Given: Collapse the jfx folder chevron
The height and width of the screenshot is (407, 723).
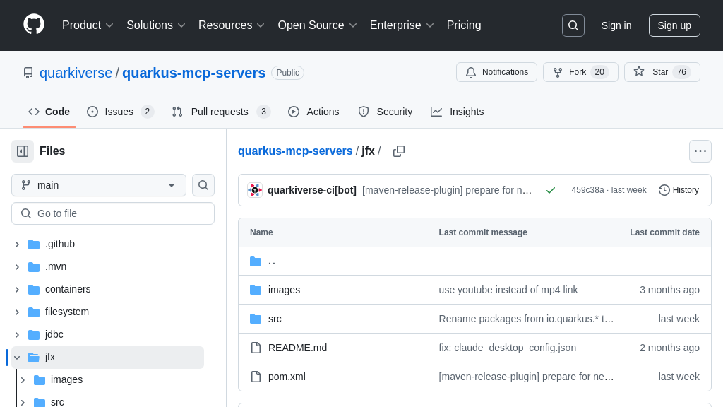Looking at the screenshot, I should (x=17, y=357).
